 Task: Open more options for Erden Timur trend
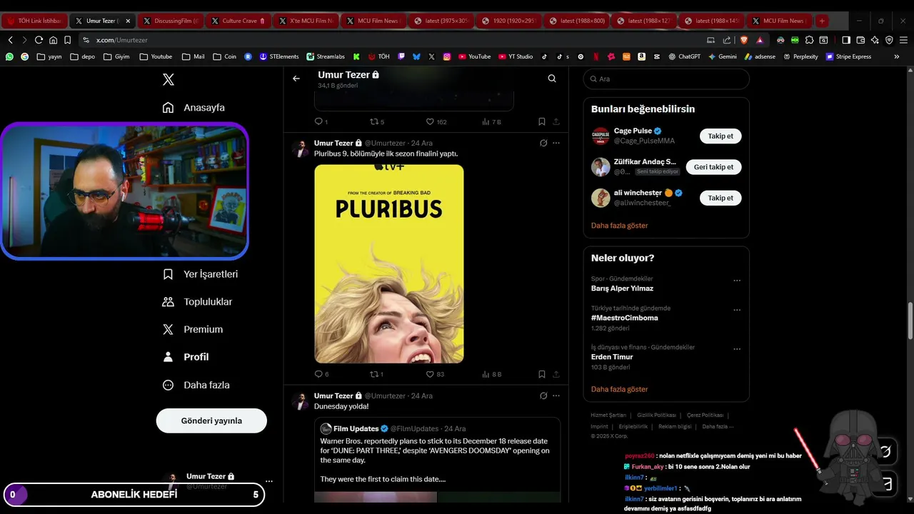[x=737, y=349]
